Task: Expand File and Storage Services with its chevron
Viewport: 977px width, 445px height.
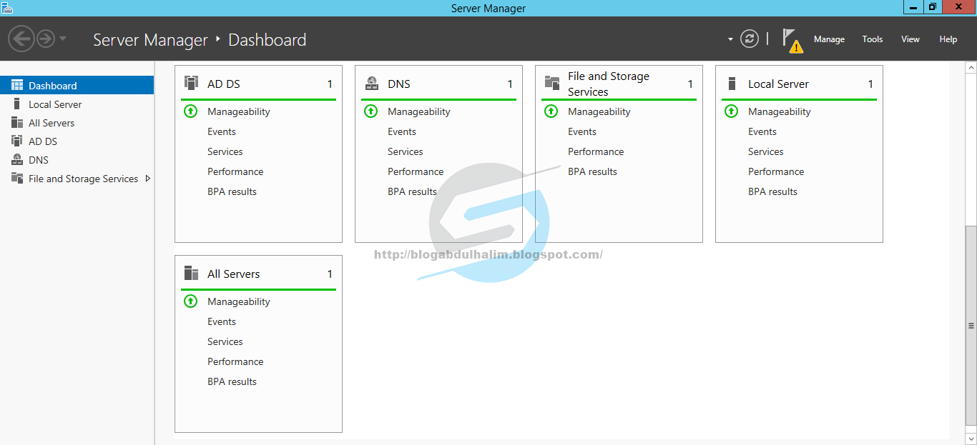Action: (148, 179)
